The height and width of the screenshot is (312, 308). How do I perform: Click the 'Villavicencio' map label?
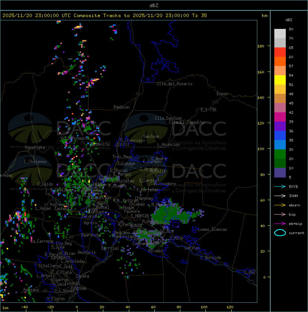pyautogui.click(x=75, y=138)
